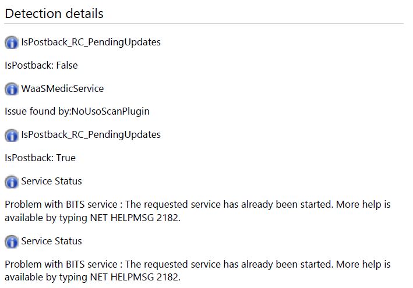The height and width of the screenshot is (288, 413).
Task: Click info icon above IsPostback: False
Action: coord(11,42)
